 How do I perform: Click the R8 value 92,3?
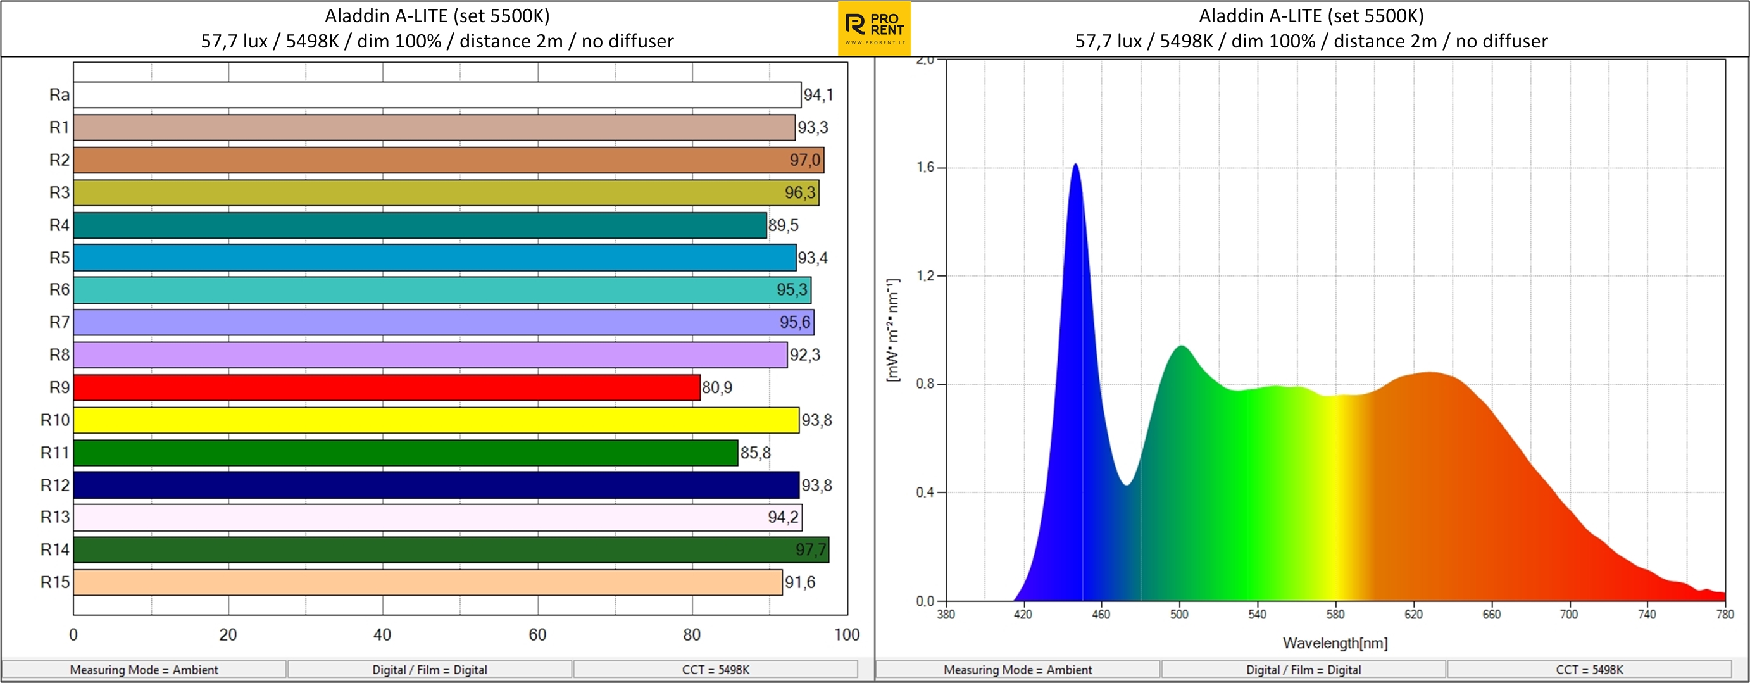coord(805,356)
